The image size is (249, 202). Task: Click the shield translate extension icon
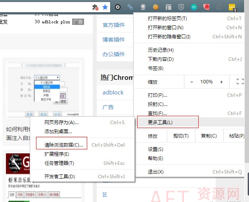pos(181,7)
